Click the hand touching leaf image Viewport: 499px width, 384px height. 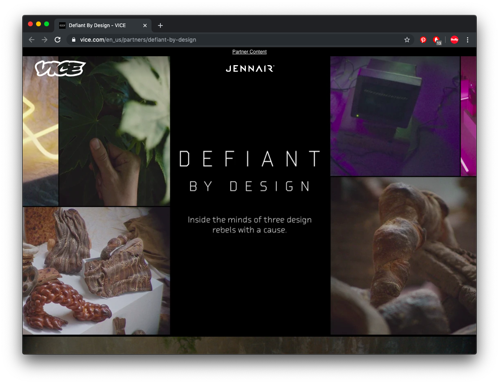[114, 131]
